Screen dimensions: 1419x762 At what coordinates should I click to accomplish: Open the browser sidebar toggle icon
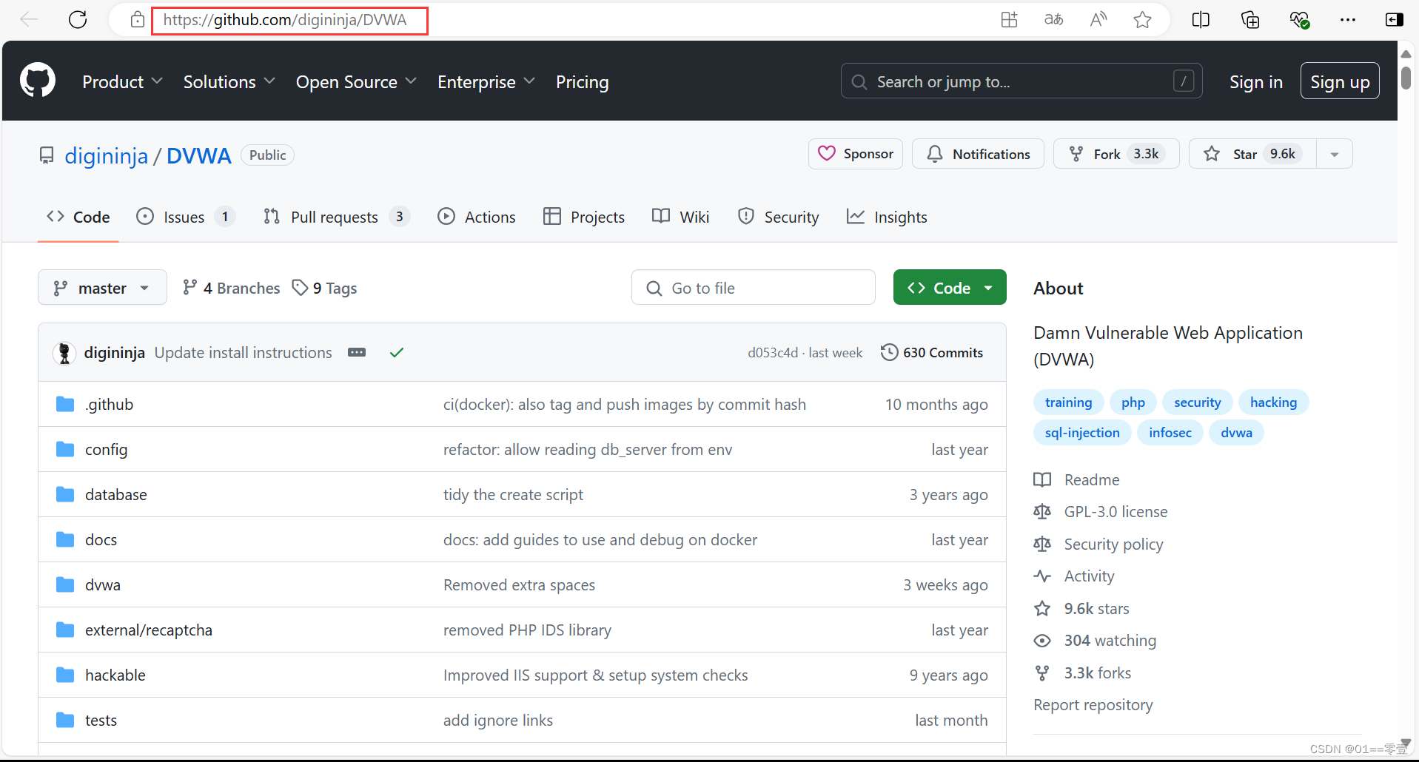1395,20
